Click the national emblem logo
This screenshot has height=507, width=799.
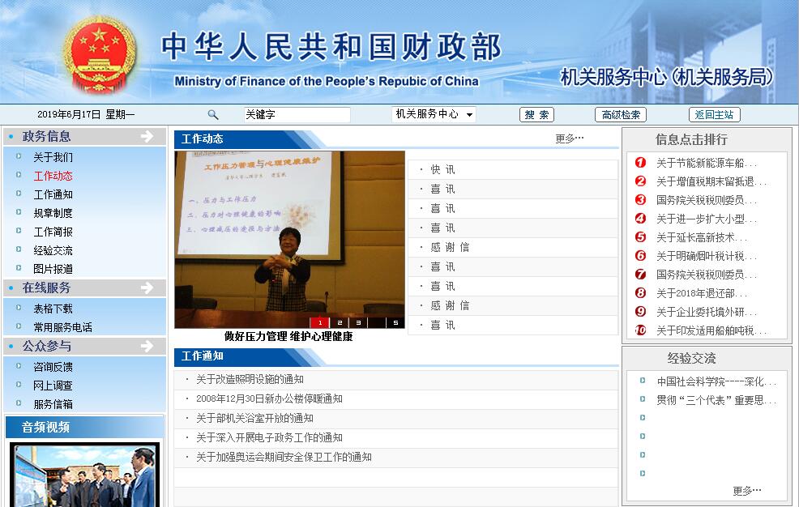[x=100, y=54]
